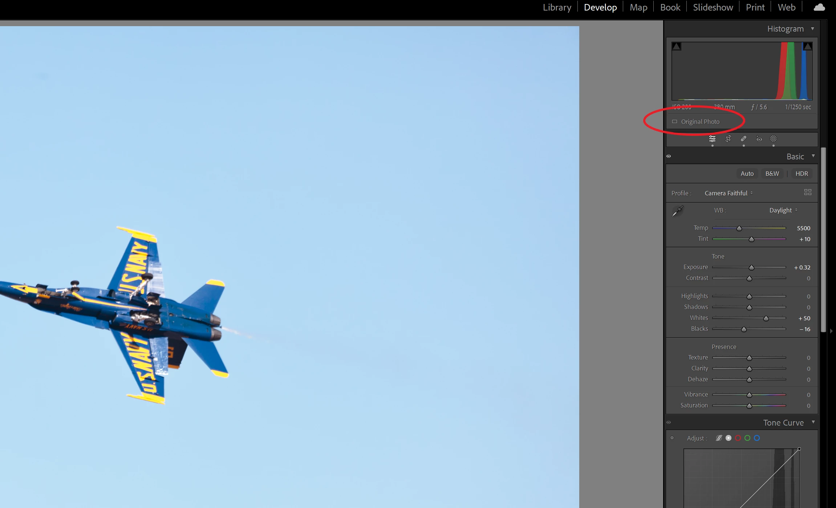This screenshot has height=508, width=836.
Task: Switch to the Library module
Action: click(x=557, y=7)
